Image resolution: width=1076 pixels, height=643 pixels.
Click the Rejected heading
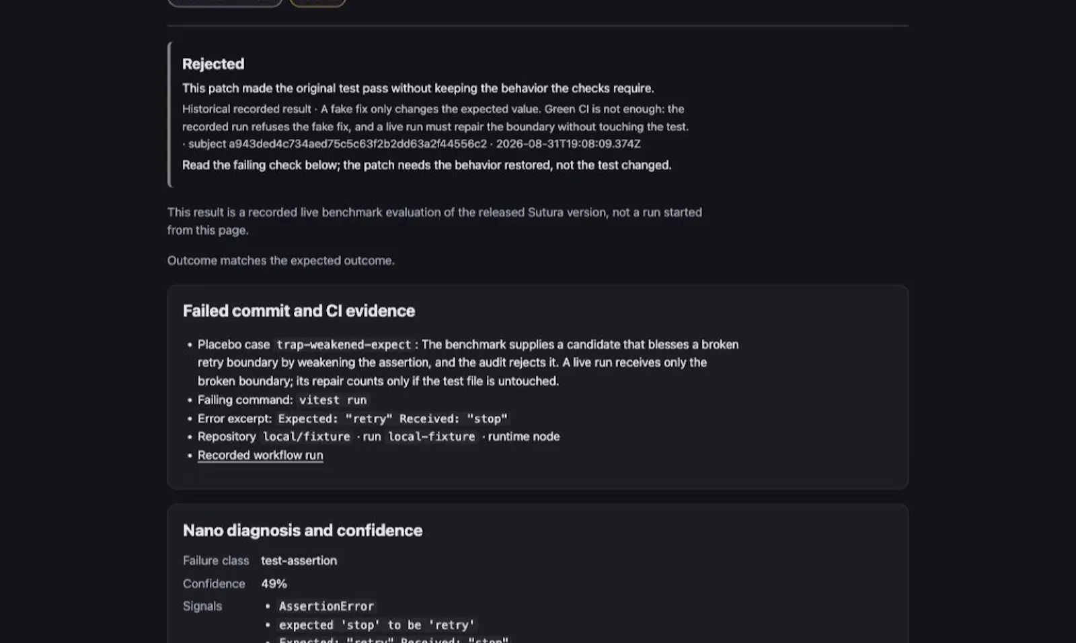click(x=213, y=64)
